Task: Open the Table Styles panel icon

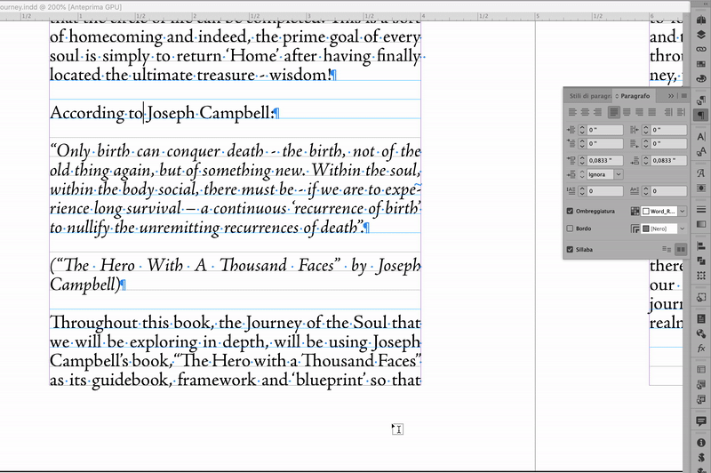Action: click(x=701, y=385)
